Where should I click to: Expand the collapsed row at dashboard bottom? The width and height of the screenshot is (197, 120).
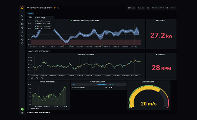39,113
